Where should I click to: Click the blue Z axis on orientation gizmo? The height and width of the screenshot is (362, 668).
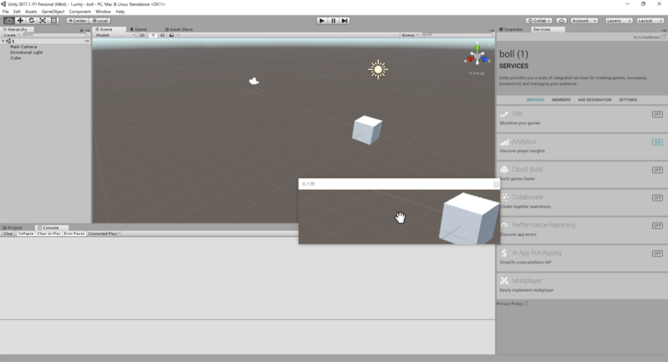point(485,59)
